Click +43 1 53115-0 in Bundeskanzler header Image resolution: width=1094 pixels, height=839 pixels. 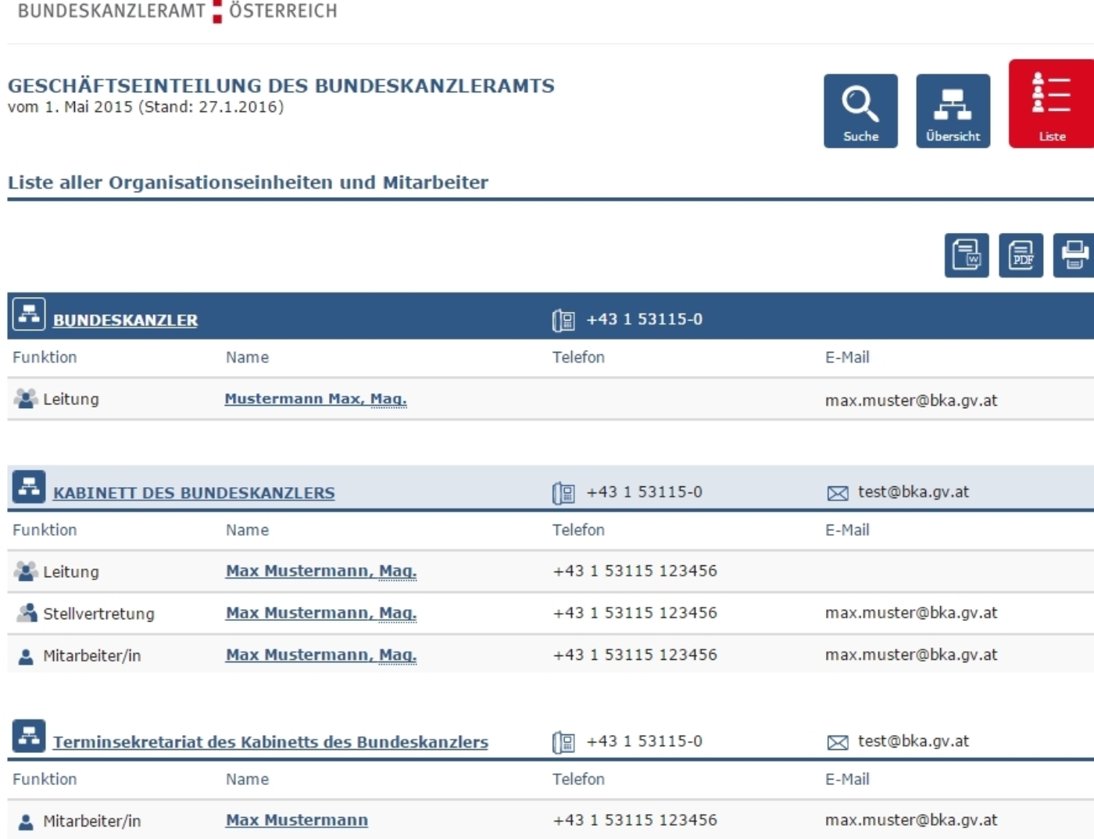pos(645,319)
